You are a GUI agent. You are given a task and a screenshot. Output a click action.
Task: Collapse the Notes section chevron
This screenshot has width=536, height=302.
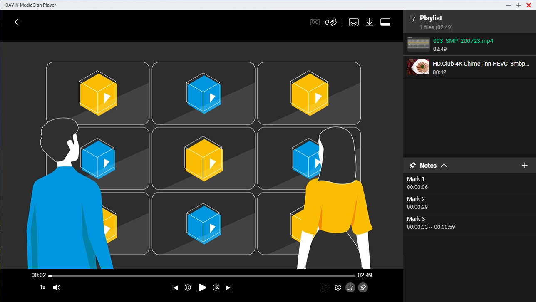pos(444,165)
